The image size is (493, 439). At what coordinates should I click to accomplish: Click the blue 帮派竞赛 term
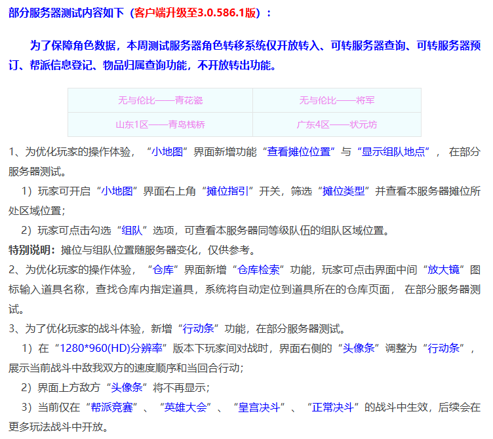[x=114, y=407]
